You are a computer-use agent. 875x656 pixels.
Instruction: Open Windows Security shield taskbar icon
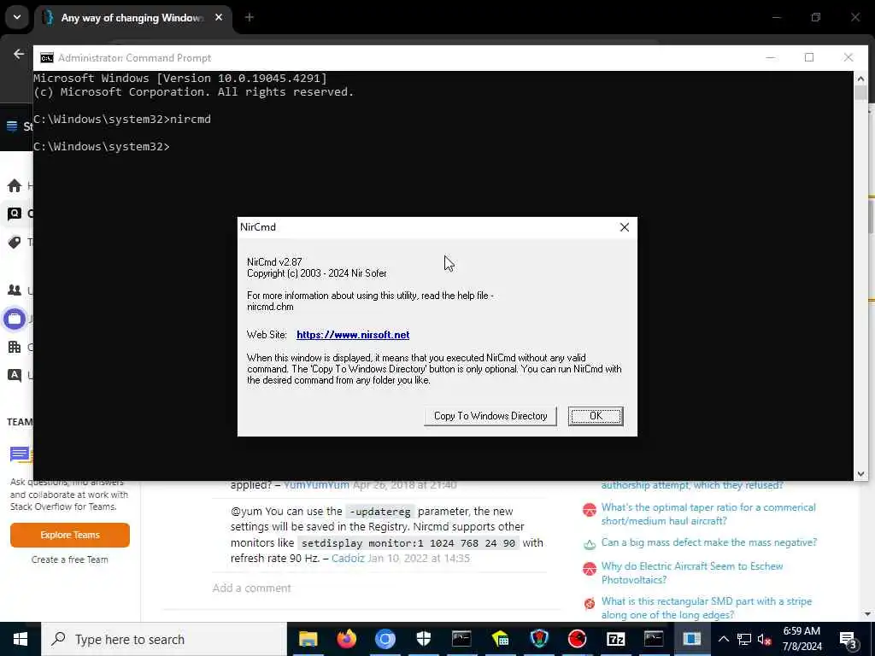(424, 639)
